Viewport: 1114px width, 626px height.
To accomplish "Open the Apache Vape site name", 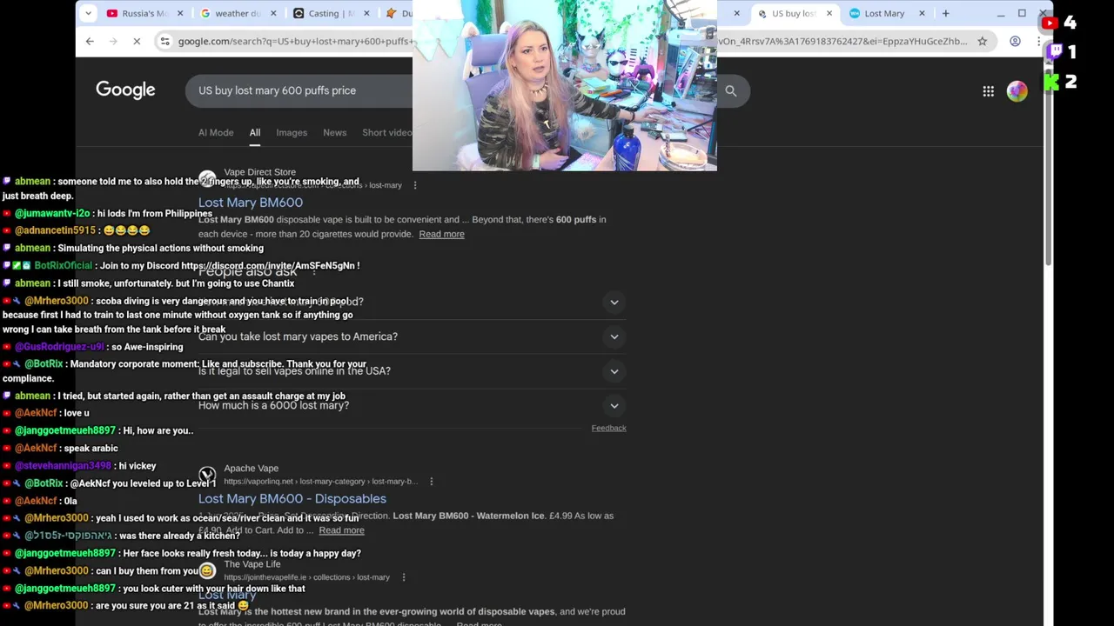I will 252,468.
